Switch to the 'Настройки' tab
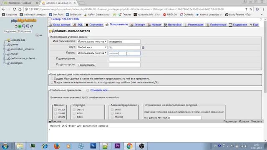267x150 pixels. (x=173, y=25)
